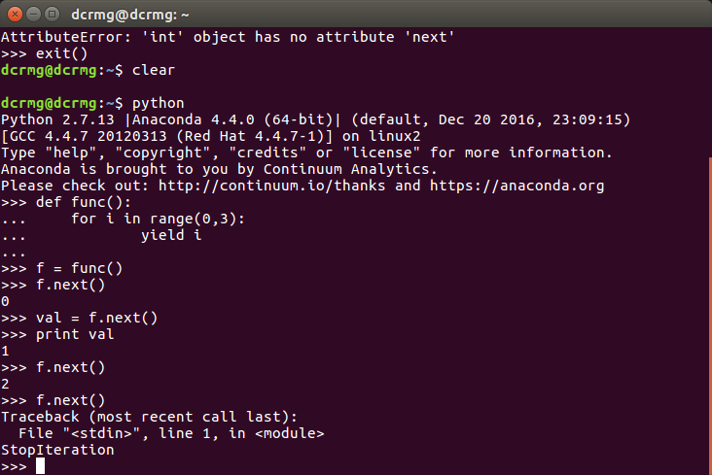Click the 'clear' command text
The height and width of the screenshot is (475, 712).
[154, 70]
